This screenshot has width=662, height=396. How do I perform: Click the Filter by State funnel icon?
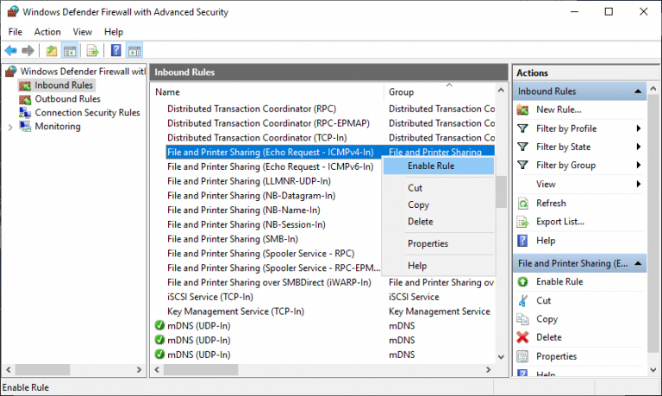coord(522,147)
